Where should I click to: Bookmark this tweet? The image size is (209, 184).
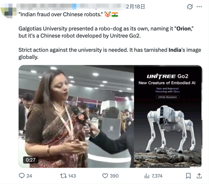(x=188, y=176)
